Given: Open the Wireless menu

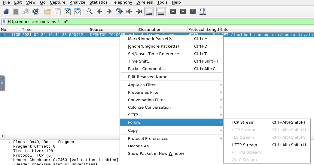Looking at the screenshot, I should pos(145,2).
